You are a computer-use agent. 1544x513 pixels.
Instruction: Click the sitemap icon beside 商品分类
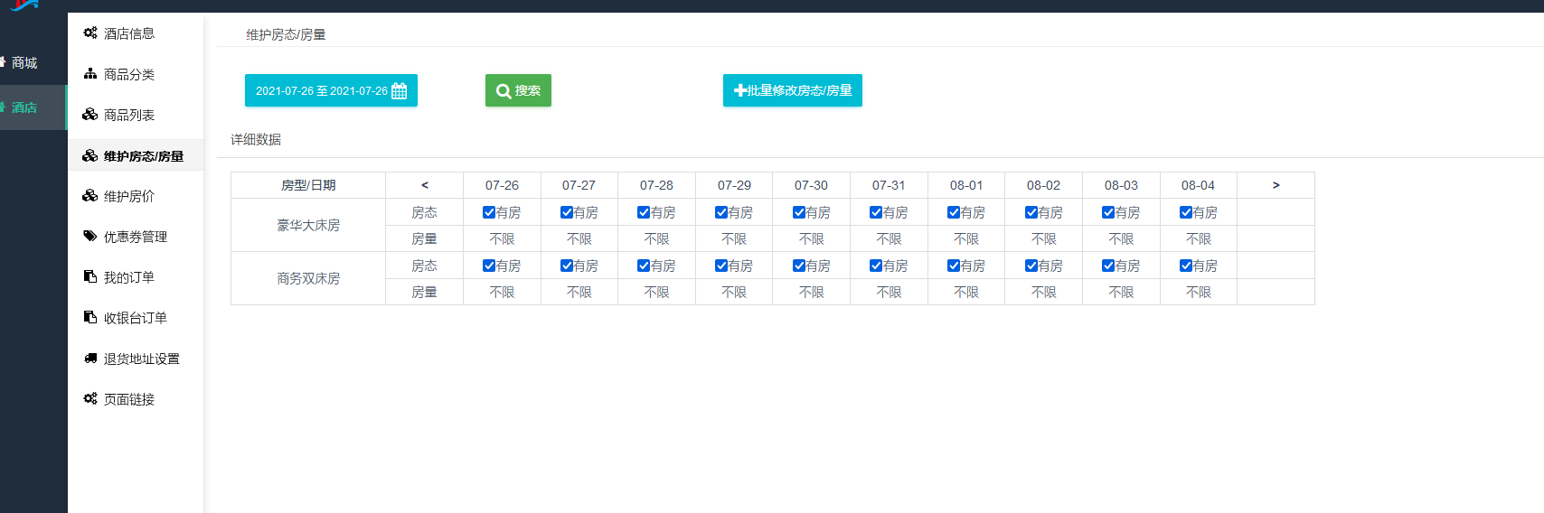pyautogui.click(x=90, y=74)
